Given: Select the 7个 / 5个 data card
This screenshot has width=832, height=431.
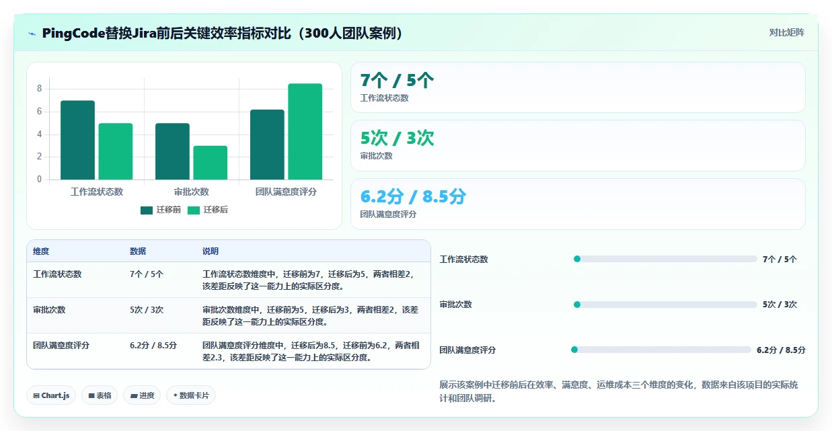Looking at the screenshot, I should (x=578, y=87).
